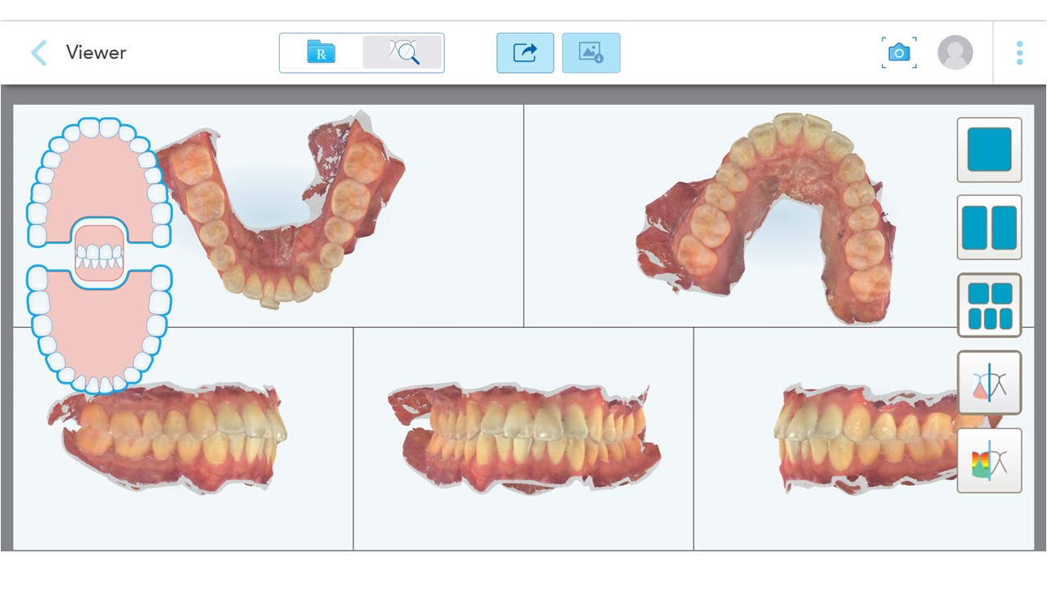
Task: Open the user profile avatar
Action: pos(955,53)
